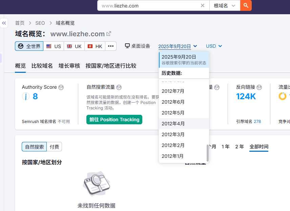Viewport: 290px width, 211px height.
Task: Click the globe icon next to 自然搜索流量
Action: [x=119, y=87]
